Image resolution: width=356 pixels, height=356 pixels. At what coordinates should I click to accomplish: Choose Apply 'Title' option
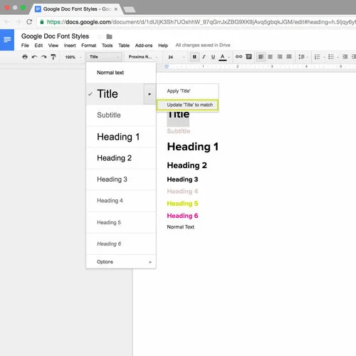[x=187, y=91]
